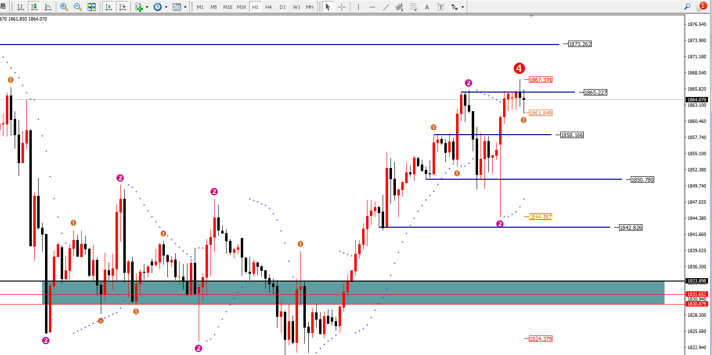Toggle chart auto scroll
712x355 pixels.
108,7
